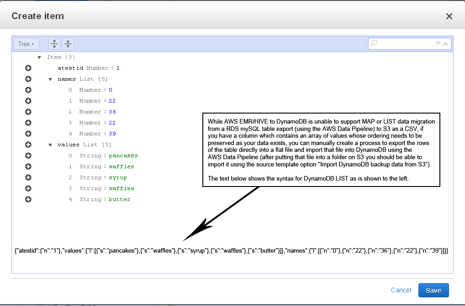
Task: Click the plus icon beside atestid row
Action: (28, 68)
